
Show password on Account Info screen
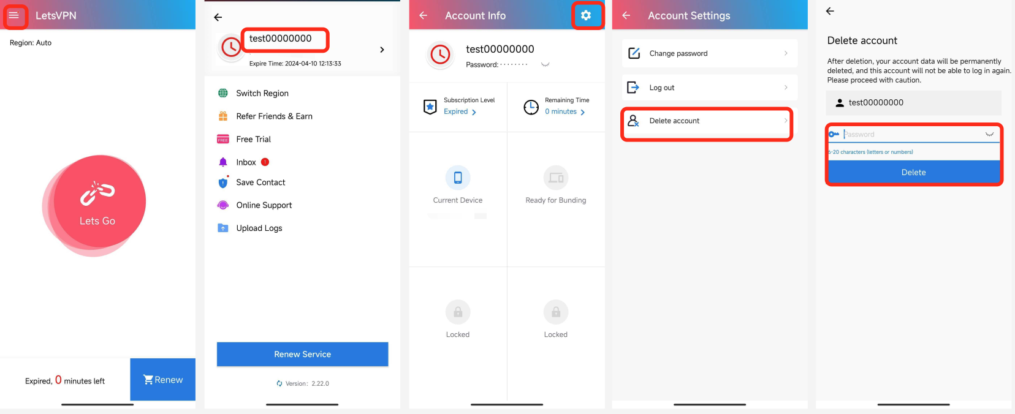coord(545,64)
